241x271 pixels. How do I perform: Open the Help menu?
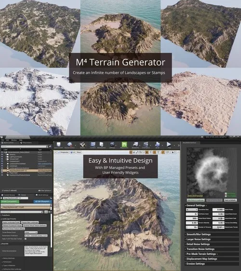[x=21, y=140]
